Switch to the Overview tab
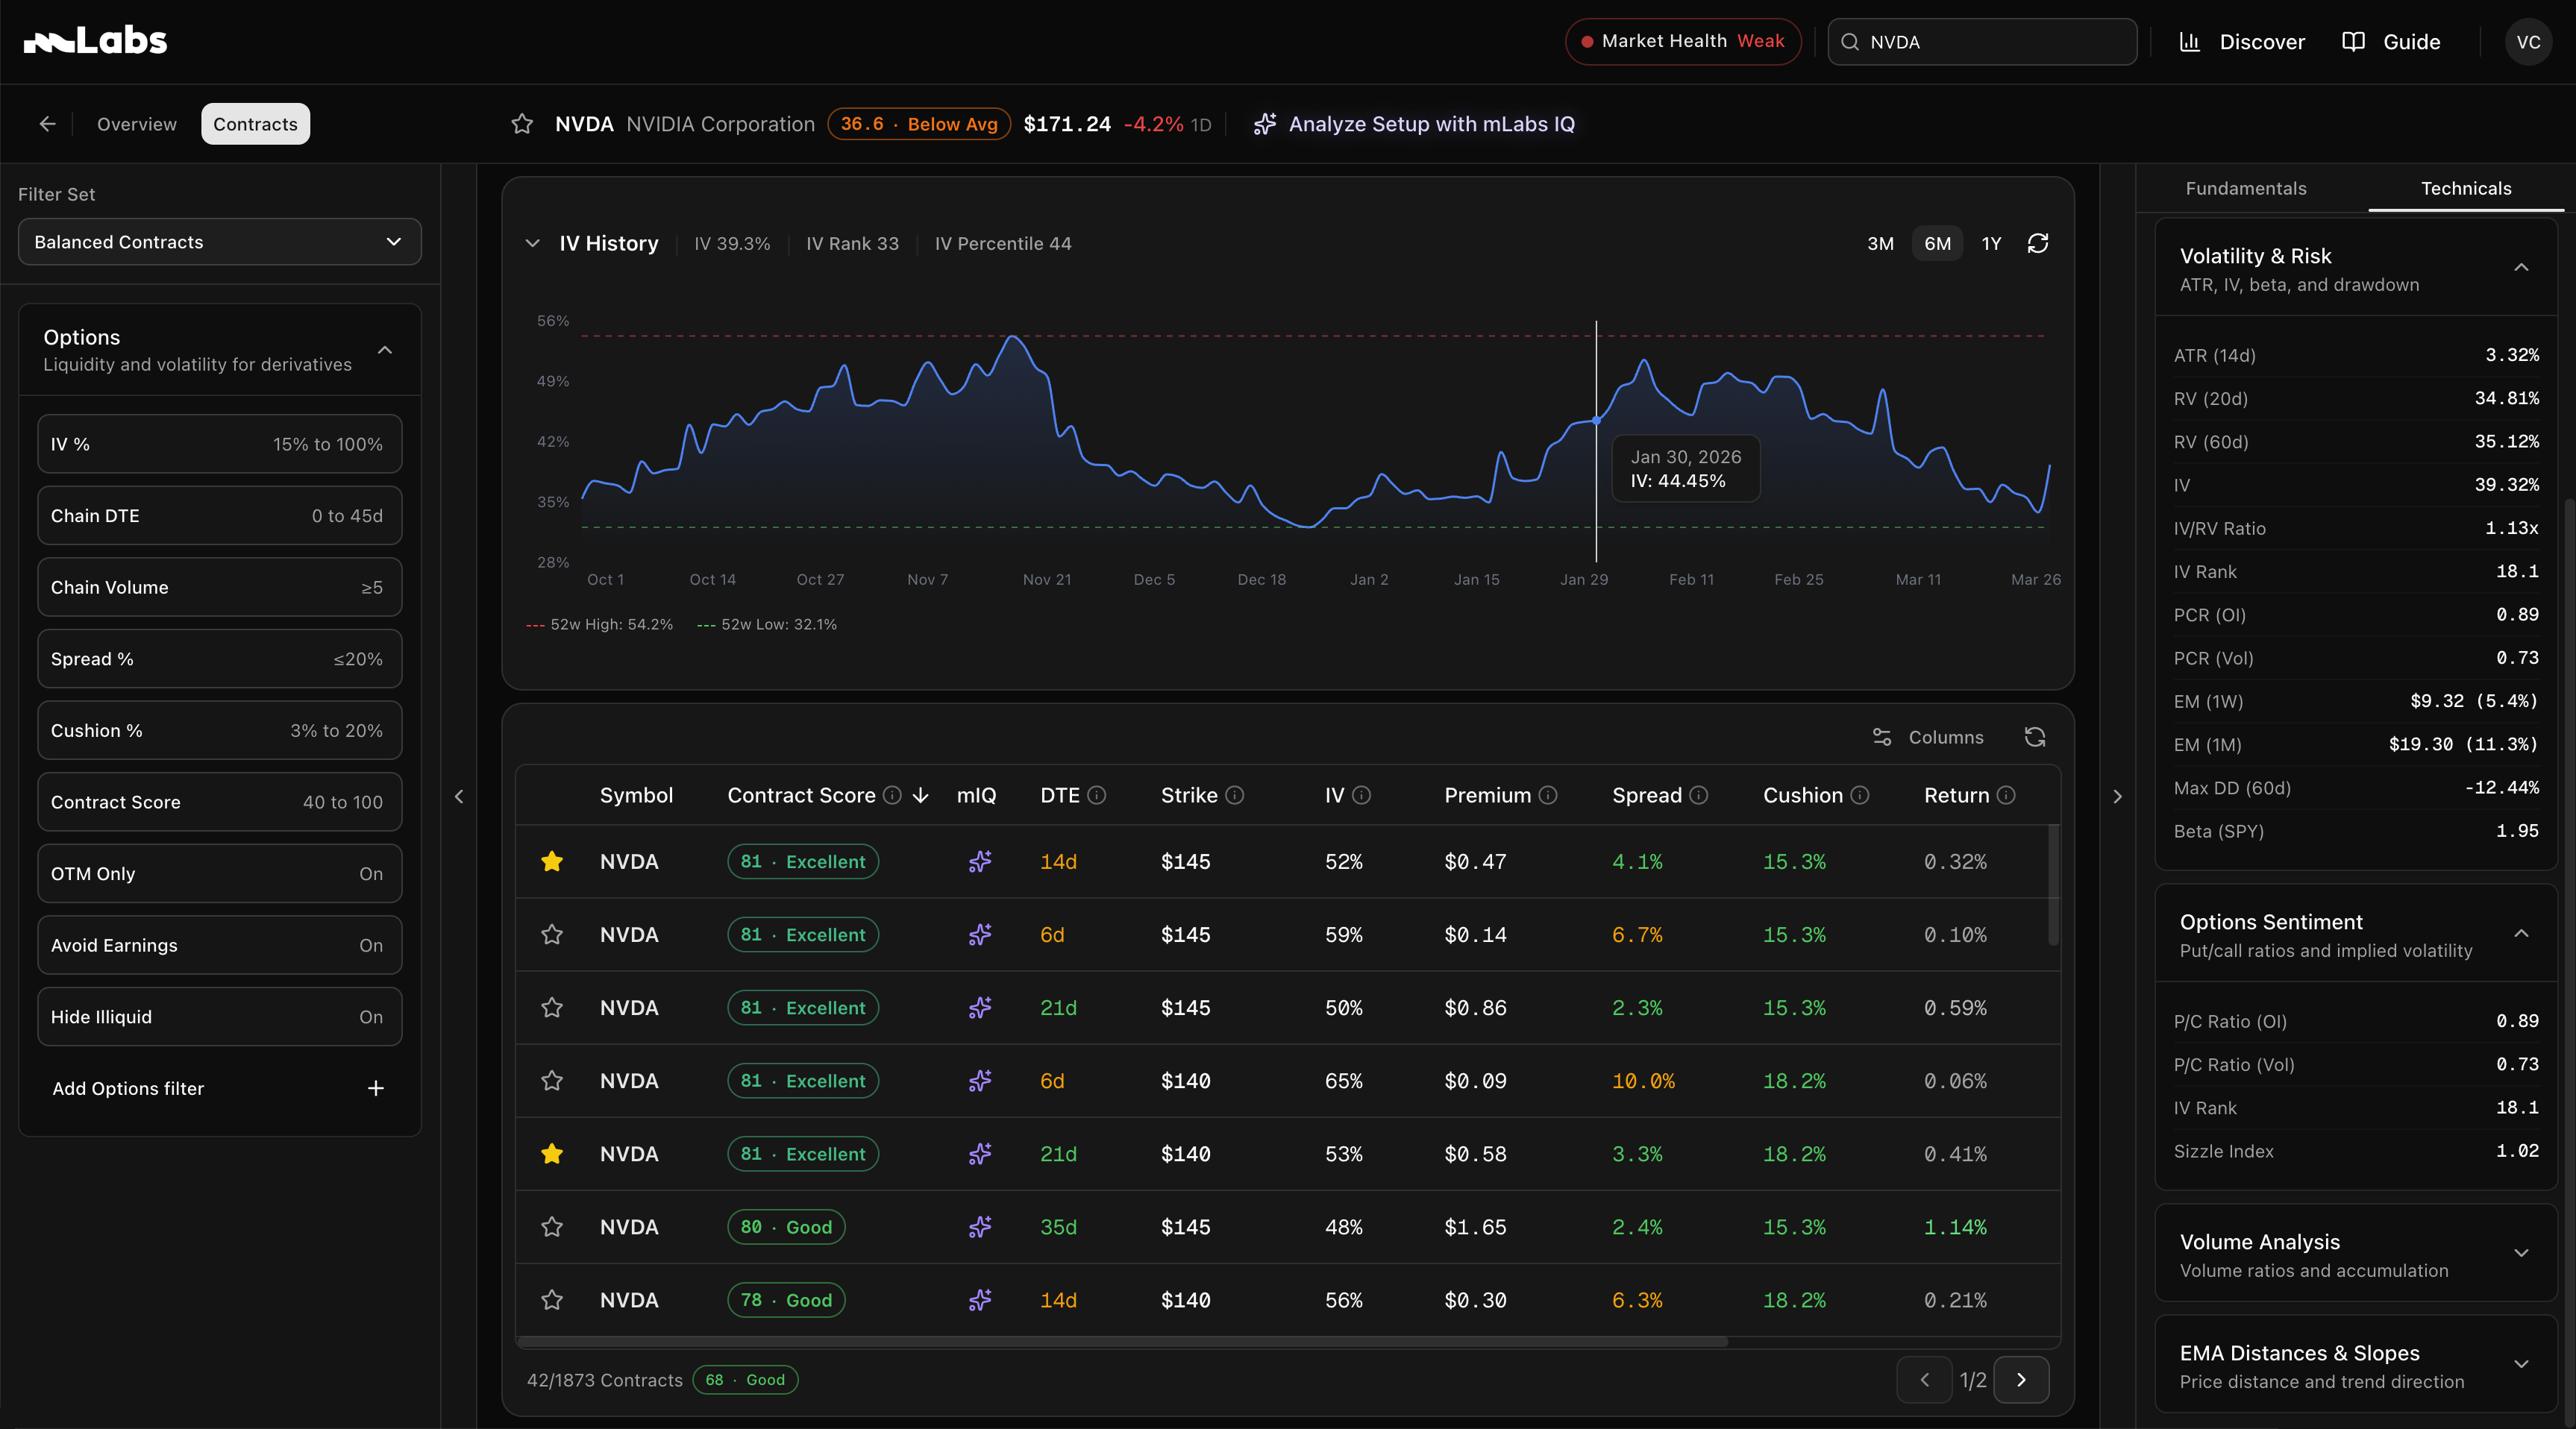Image resolution: width=2576 pixels, height=1429 pixels. pyautogui.click(x=137, y=124)
